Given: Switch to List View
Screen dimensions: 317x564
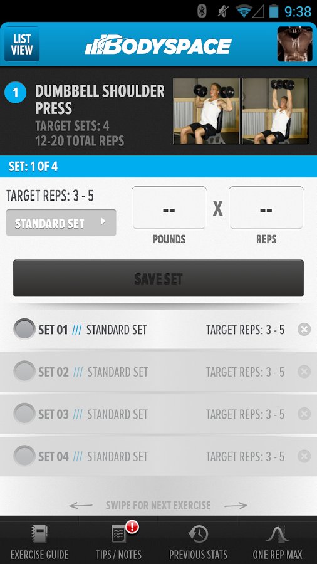Looking at the screenshot, I should [x=22, y=44].
